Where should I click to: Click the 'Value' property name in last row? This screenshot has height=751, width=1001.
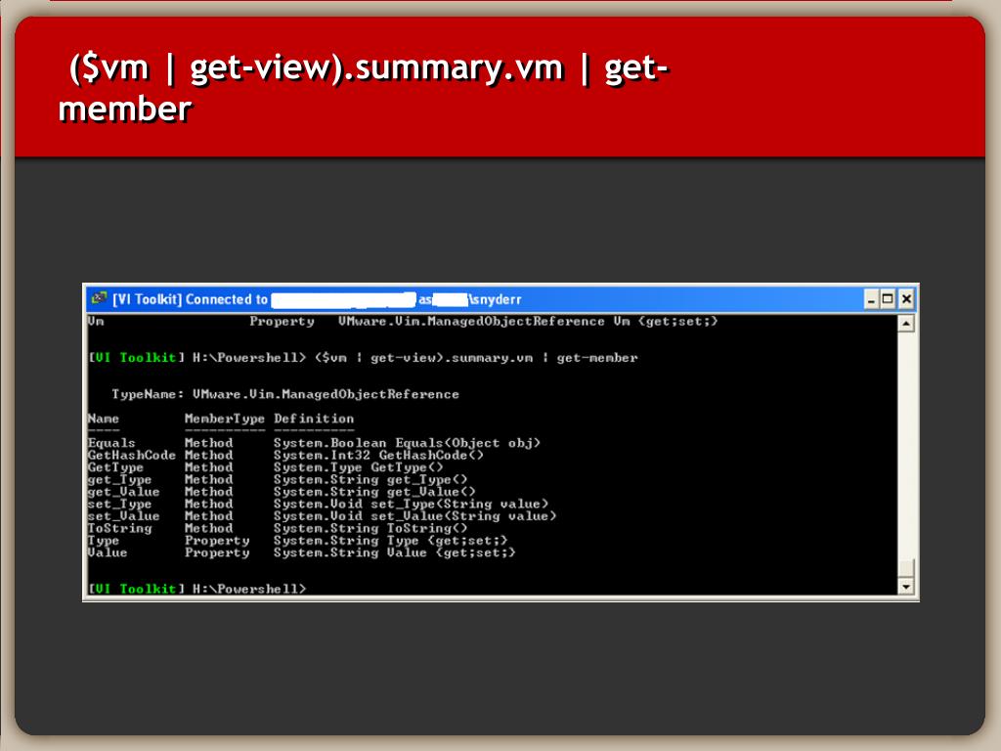pyautogui.click(x=108, y=552)
